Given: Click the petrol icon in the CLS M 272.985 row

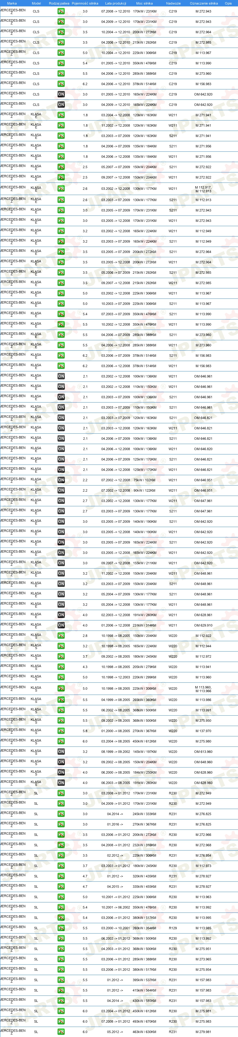Looking at the screenshot, I should [61, 42].
